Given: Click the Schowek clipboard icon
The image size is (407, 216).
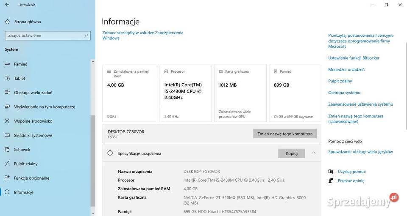Looking at the screenshot, I should pyautogui.click(x=7, y=149).
